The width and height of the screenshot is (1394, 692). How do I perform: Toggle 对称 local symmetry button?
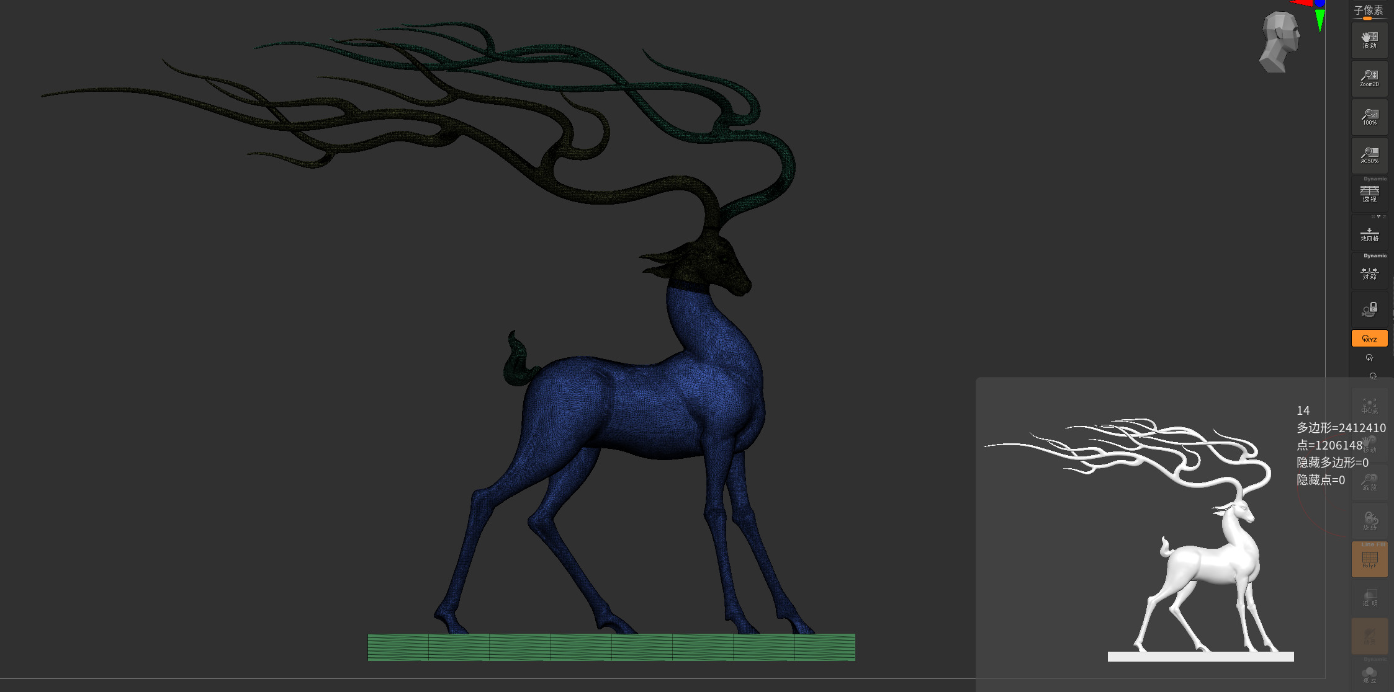[1369, 272]
